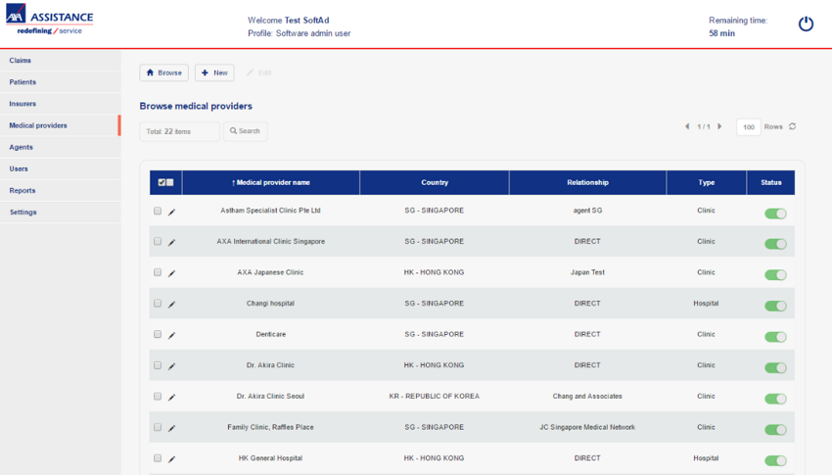Image resolution: width=832 pixels, height=475 pixels.
Task: Toggle status of Denticare
Action: pyautogui.click(x=775, y=337)
